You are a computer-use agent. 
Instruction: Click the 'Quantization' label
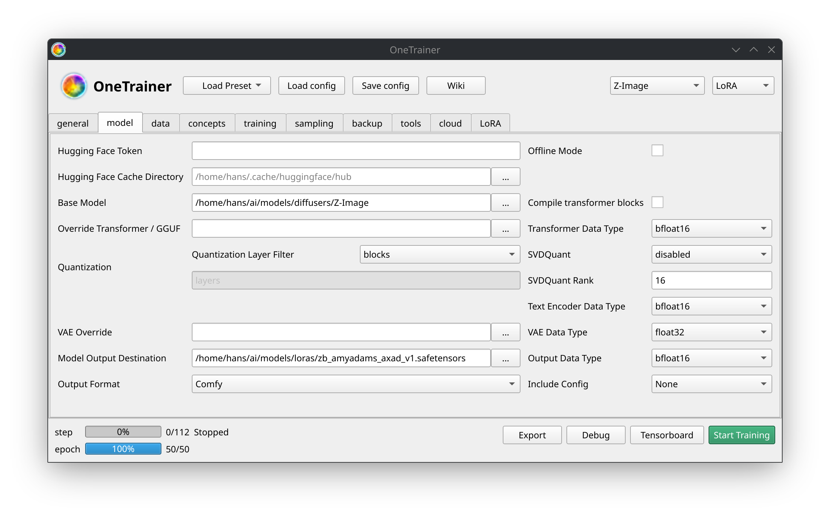84,267
